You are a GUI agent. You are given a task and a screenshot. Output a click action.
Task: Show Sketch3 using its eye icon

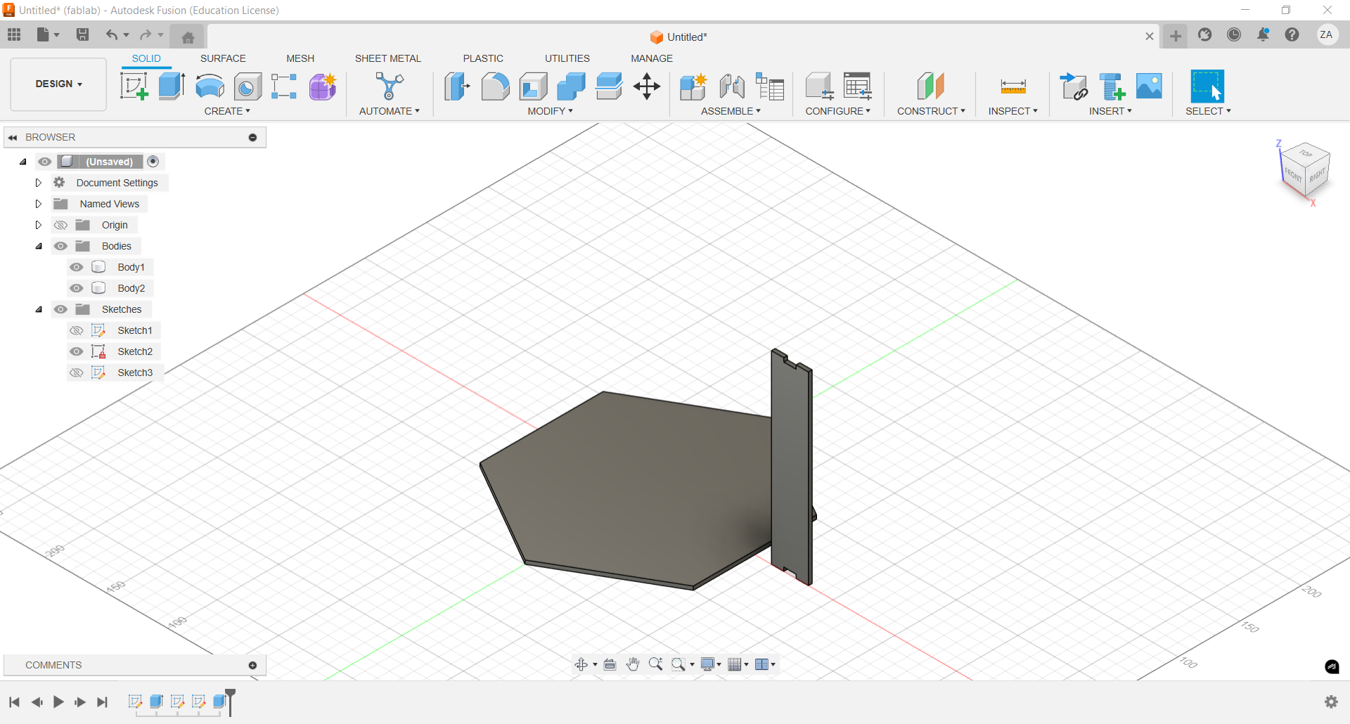pos(77,373)
